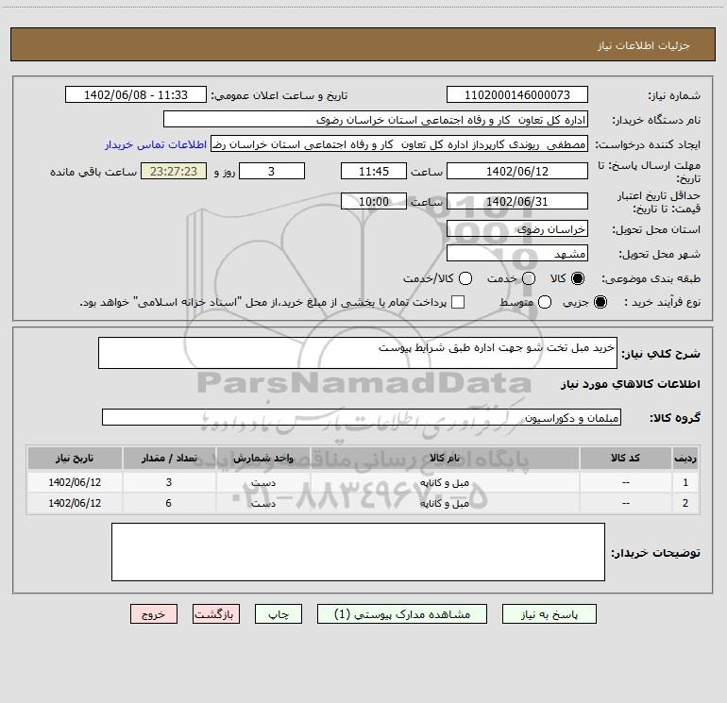Click the delivery city field مشهد
Viewport: 727px width, 703px height.
pyautogui.click(x=517, y=253)
